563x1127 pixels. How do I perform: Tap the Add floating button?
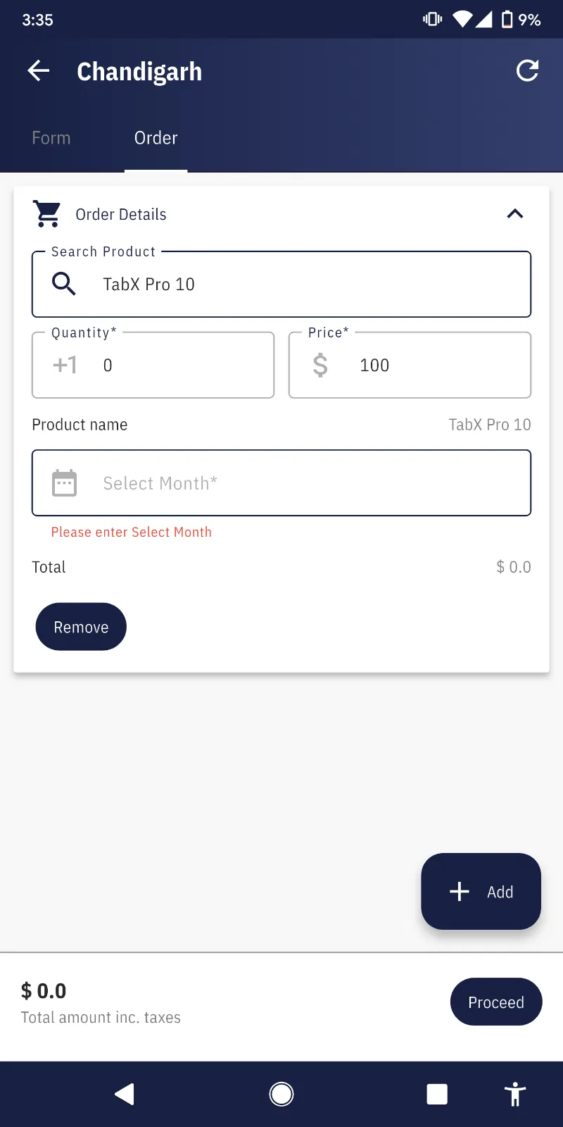click(481, 891)
